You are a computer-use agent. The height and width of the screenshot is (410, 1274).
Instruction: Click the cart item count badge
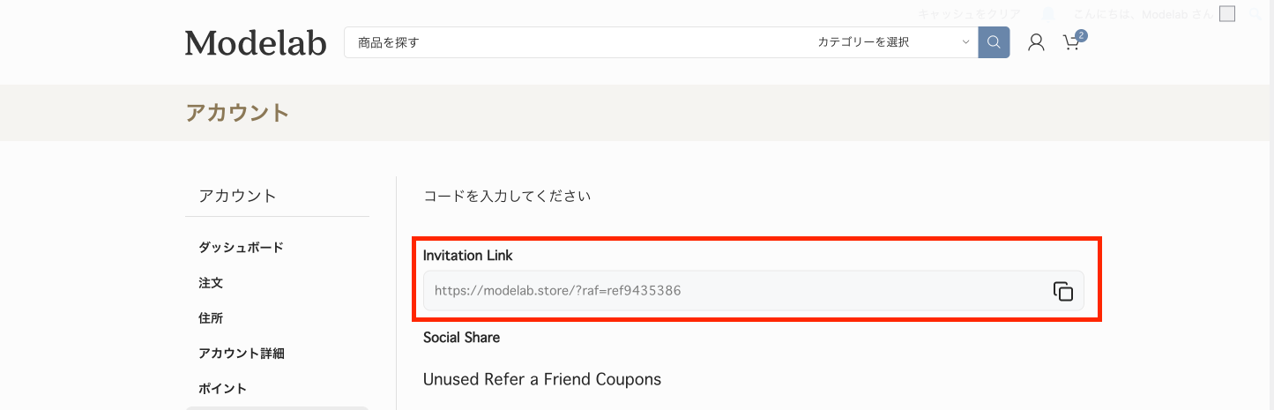click(x=1082, y=35)
